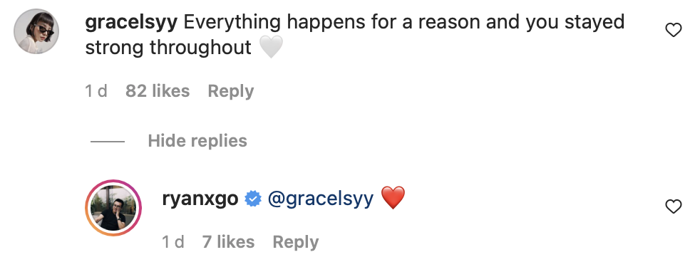Like gracelsyy's comment with the heart icon
Viewport: 695px width, 267px height.
tap(674, 30)
